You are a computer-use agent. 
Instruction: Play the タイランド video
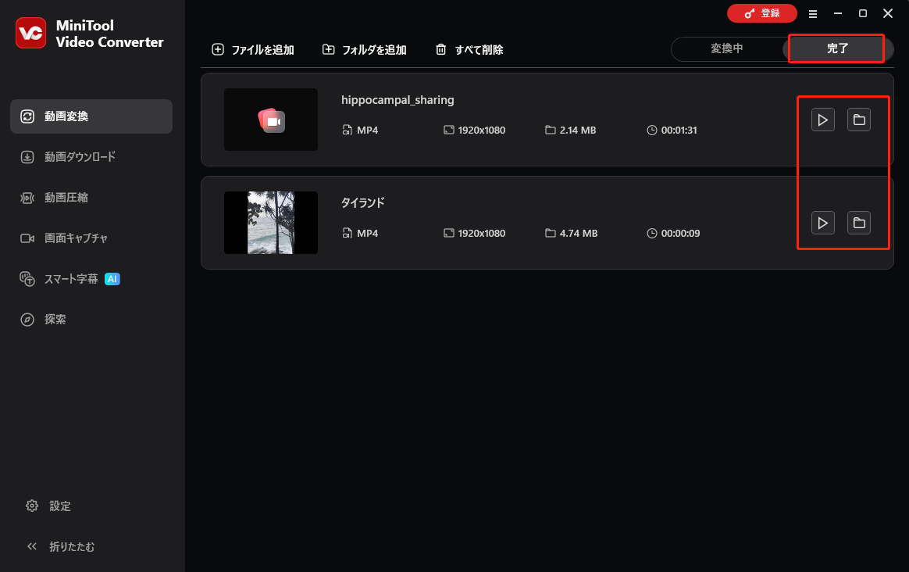[x=822, y=223]
